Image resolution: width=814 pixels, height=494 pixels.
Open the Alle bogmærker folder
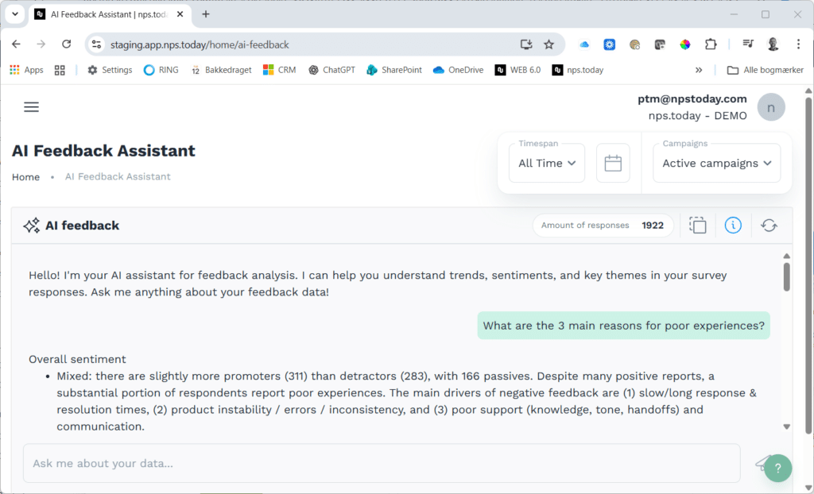(x=765, y=70)
